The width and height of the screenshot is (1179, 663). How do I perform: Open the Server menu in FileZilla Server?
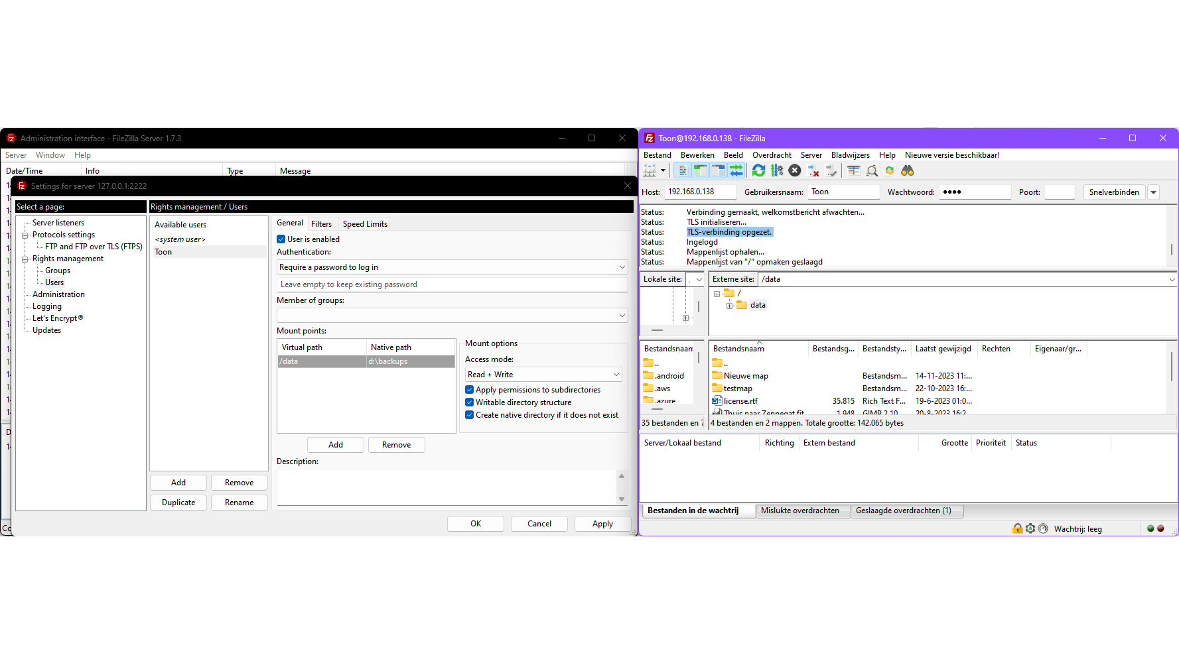pyautogui.click(x=16, y=155)
